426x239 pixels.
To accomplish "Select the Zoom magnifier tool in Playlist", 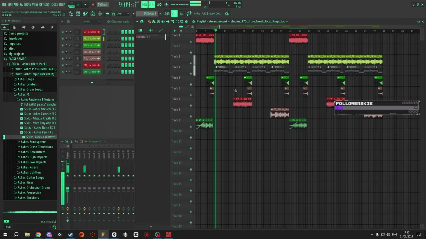I will (x=182, y=22).
